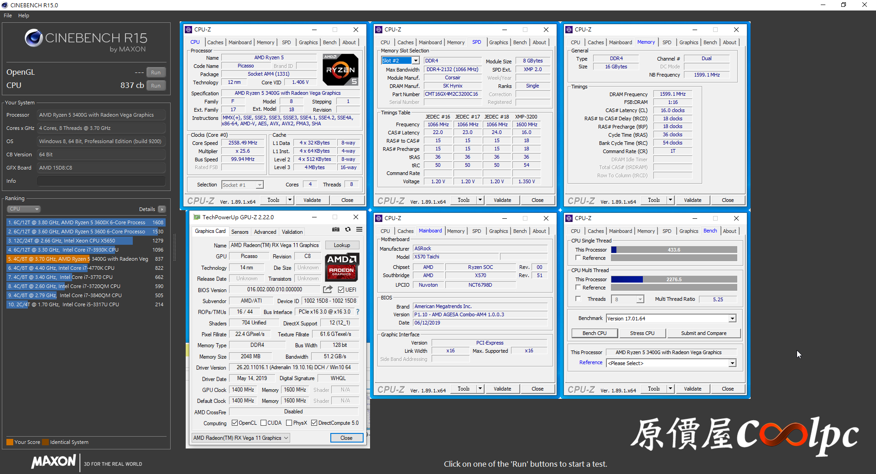
Task: Click the Lookup button in GPU-Z
Action: coord(342,245)
